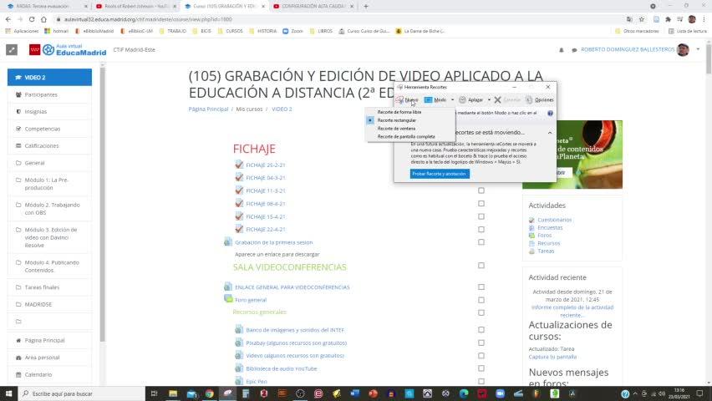Viewport: 712px width, 401px height.
Task: Click the Foro general forum icon
Action: coord(228,299)
